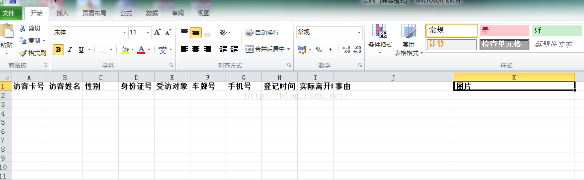Select row 5 header
The image size is (584, 180).
(x=5, y=122)
